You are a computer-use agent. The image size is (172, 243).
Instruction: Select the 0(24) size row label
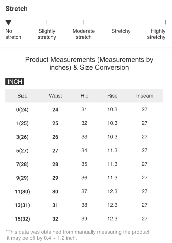(x=22, y=110)
